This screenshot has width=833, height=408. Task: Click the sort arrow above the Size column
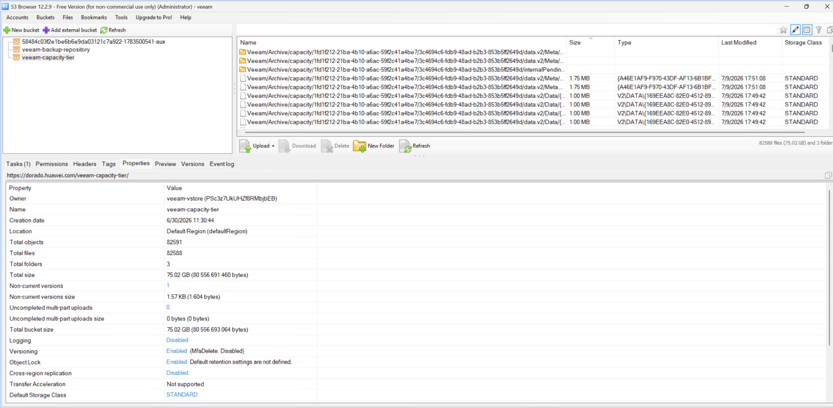coord(591,38)
